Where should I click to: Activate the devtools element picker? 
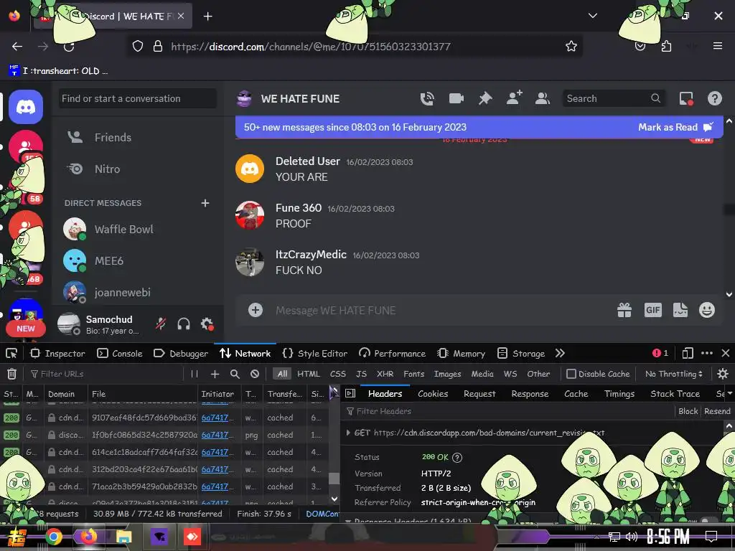(x=11, y=353)
